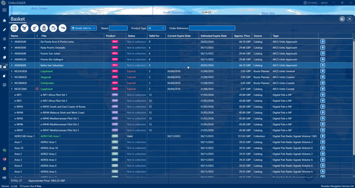Click the 'ADRS6 Area 4' title cell
This screenshot has width=355, height=188.
(49, 165)
